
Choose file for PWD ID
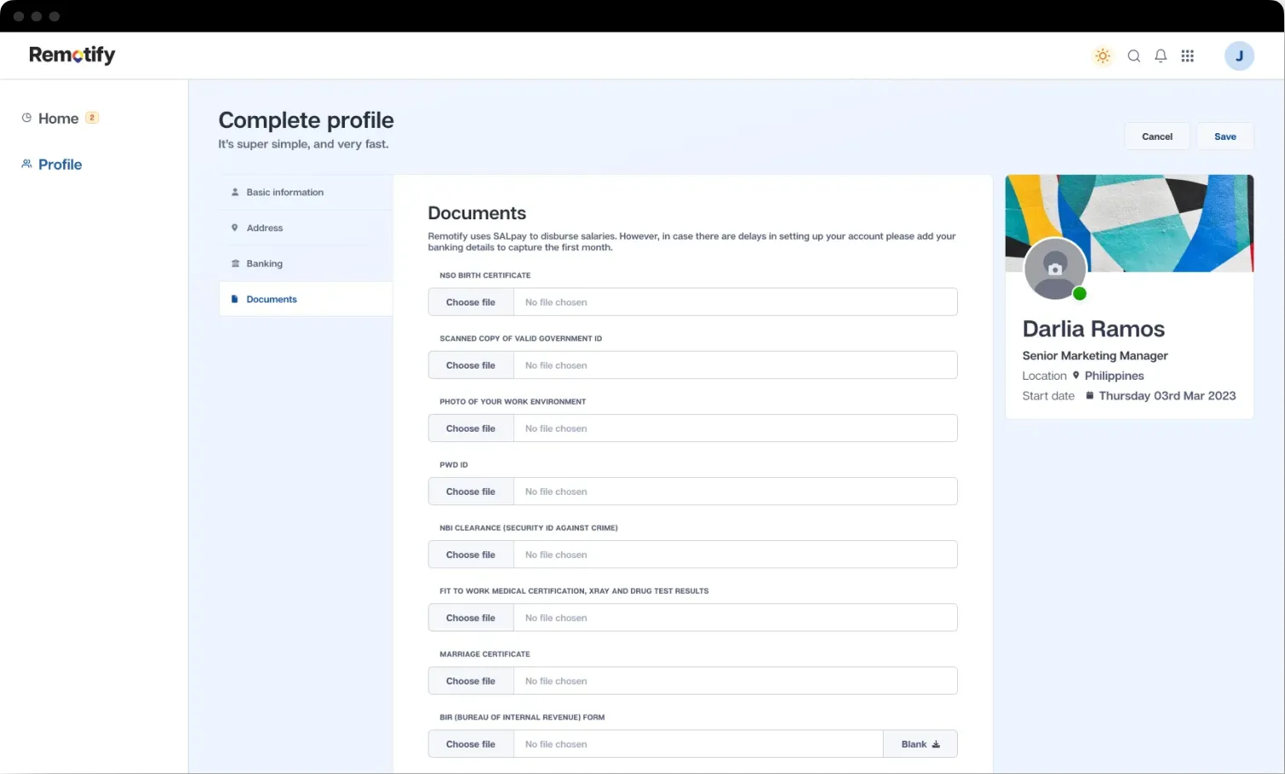470,492
